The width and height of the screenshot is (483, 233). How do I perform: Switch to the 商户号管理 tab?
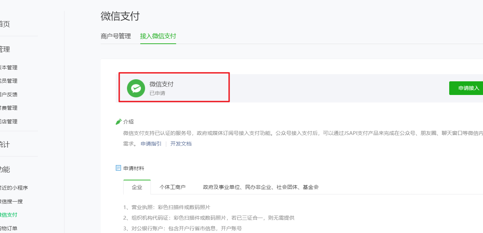[x=116, y=36]
